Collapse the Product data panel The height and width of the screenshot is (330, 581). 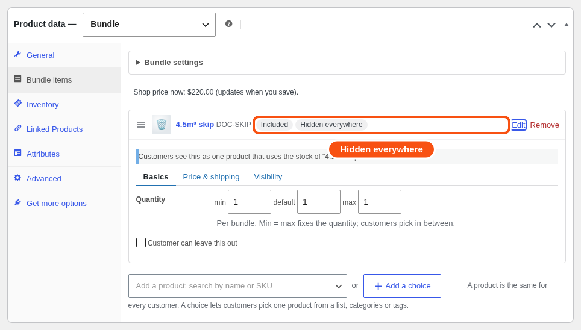pyautogui.click(x=566, y=25)
